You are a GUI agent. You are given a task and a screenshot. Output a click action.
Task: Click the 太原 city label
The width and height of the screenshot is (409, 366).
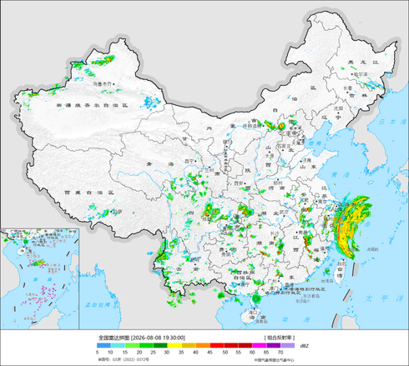270,156
